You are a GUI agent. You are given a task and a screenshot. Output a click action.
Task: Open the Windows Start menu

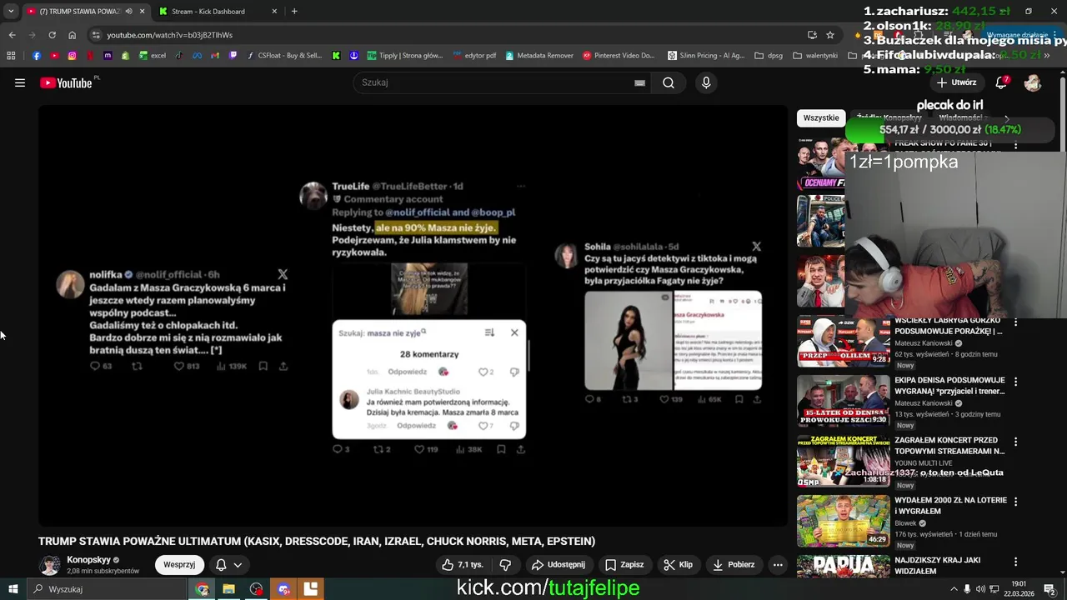13,589
